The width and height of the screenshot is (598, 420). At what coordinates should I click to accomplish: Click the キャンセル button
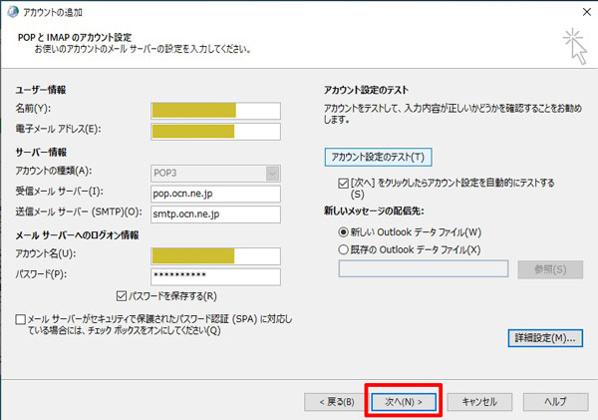[x=479, y=402]
